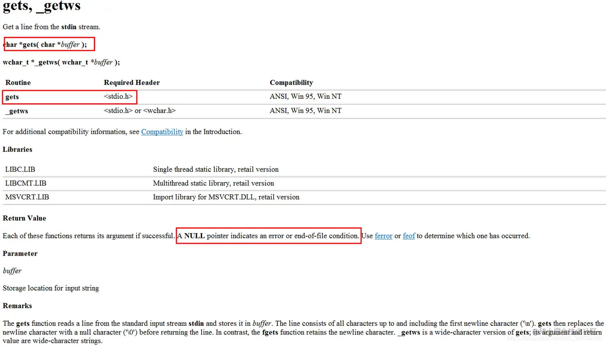606x345 pixels.
Task: Select the 'gets' routine cell
Action: (x=12, y=97)
